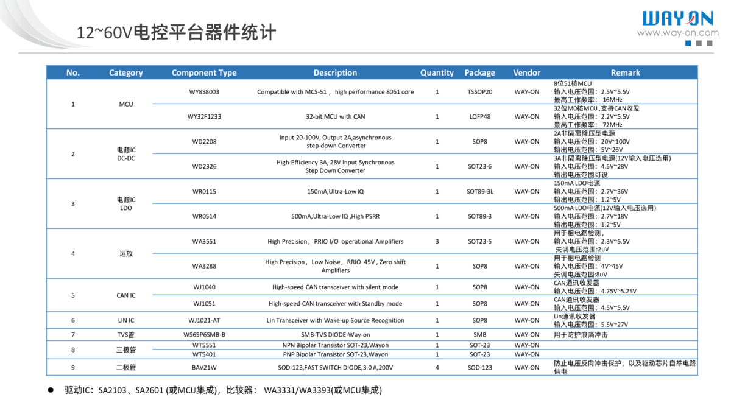Click the WY32F1233 component cell

point(204,117)
